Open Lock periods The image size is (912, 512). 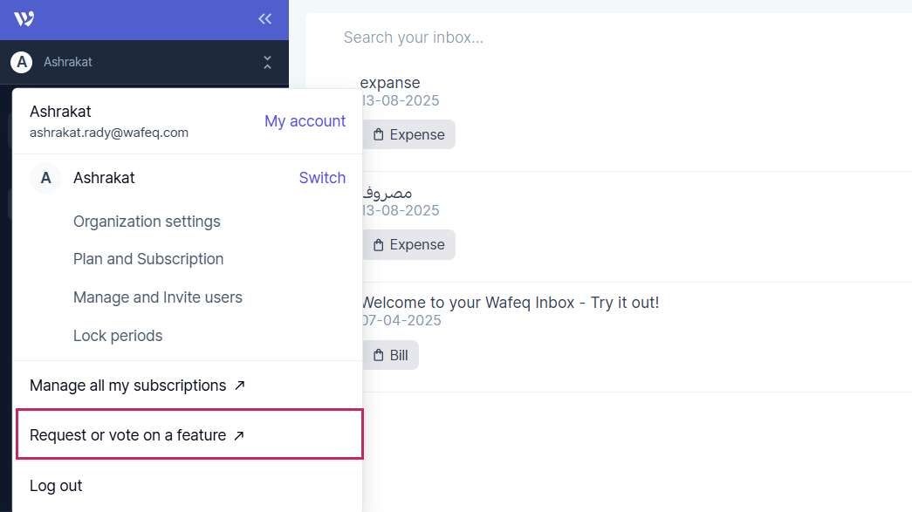point(118,335)
